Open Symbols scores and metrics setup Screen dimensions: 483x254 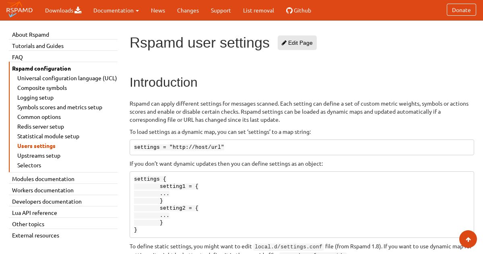coord(60,107)
